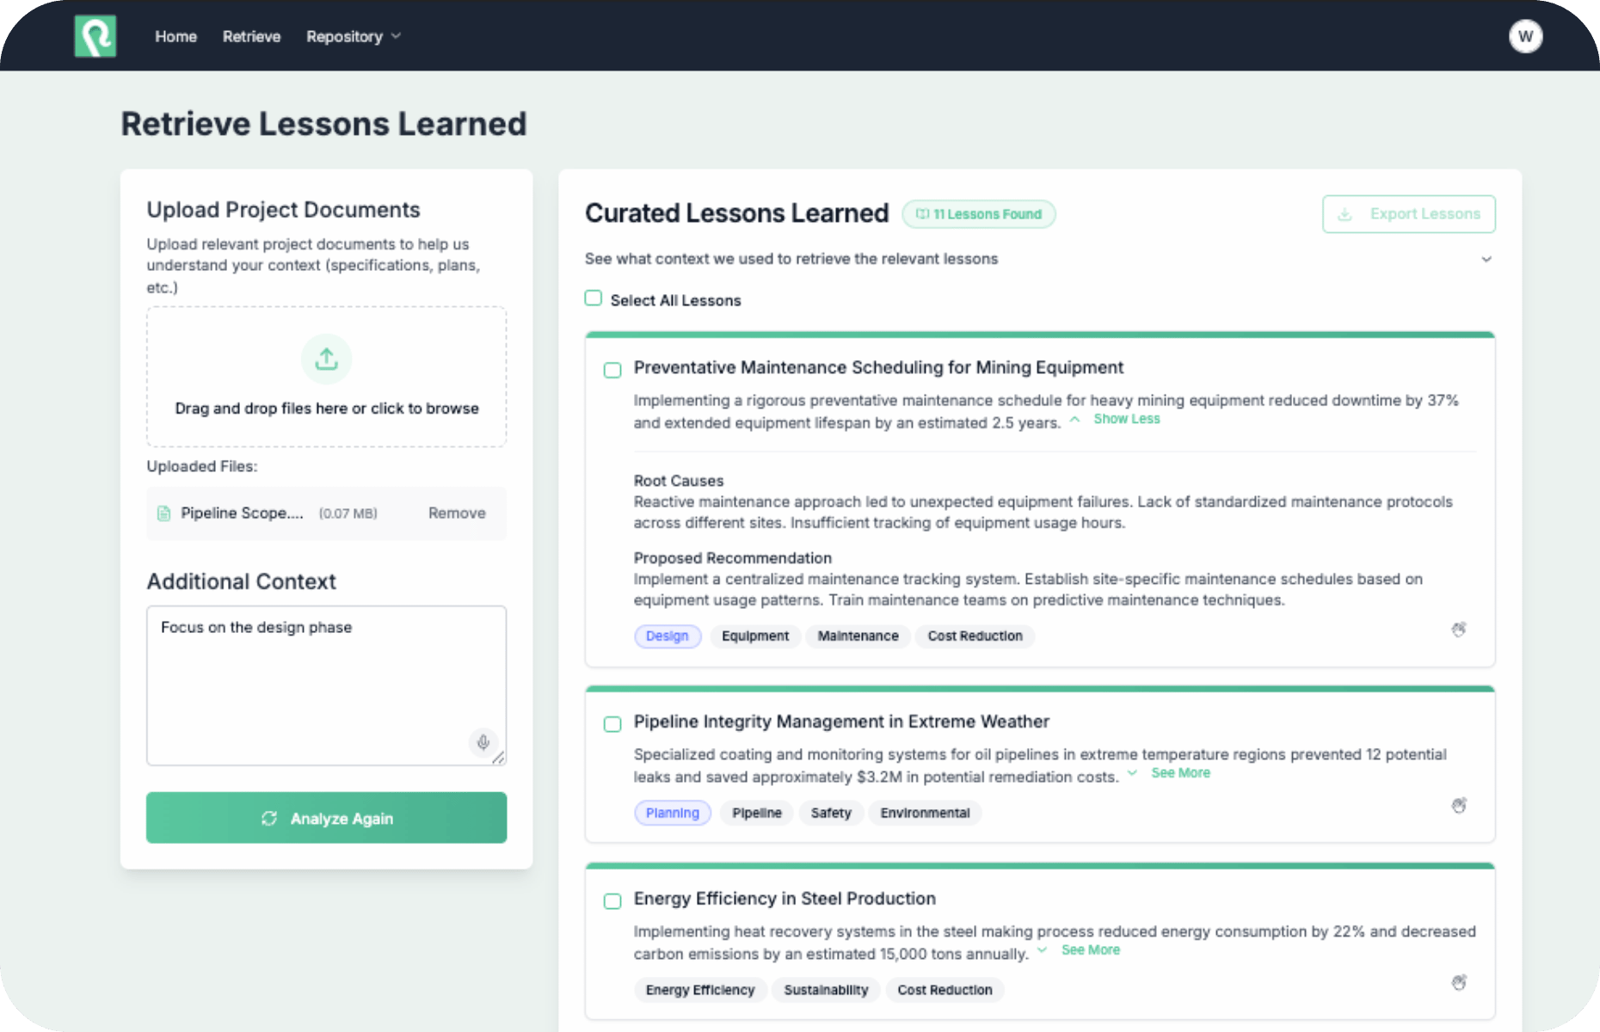Select the Energy Efficiency in Steel Production checkbox

point(612,901)
